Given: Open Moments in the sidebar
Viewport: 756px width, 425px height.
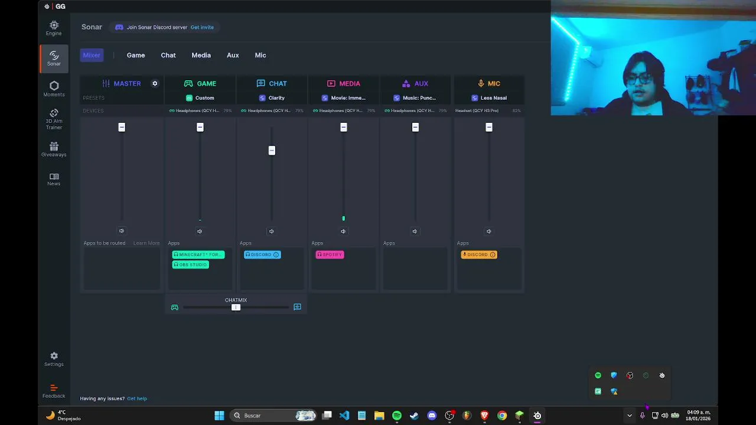Looking at the screenshot, I should pyautogui.click(x=54, y=89).
